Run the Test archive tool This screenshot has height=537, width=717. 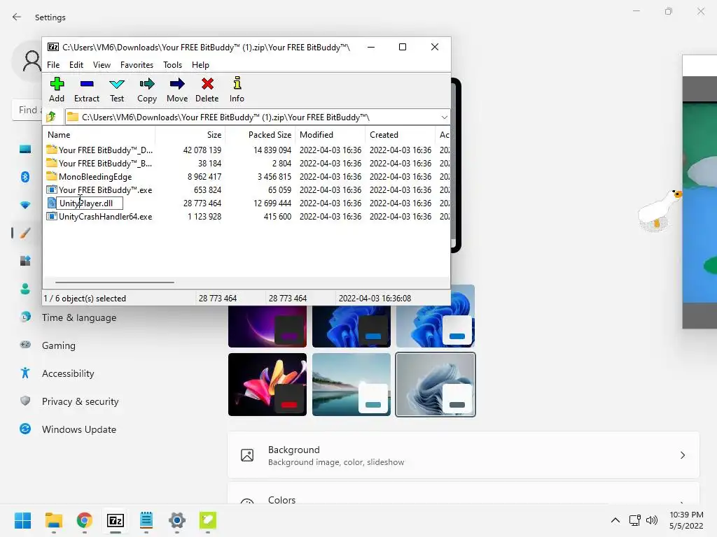(x=117, y=89)
